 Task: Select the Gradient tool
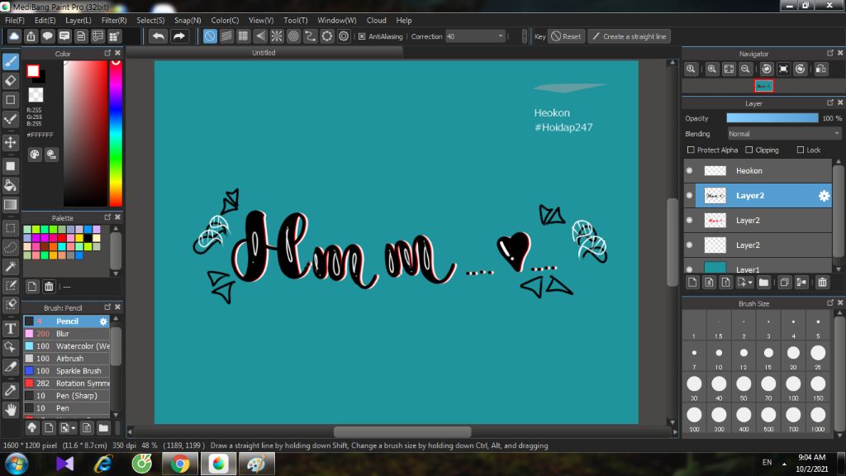coord(10,205)
